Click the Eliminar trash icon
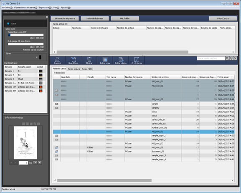The width and height of the screenshot is (241, 193). pos(89,60)
